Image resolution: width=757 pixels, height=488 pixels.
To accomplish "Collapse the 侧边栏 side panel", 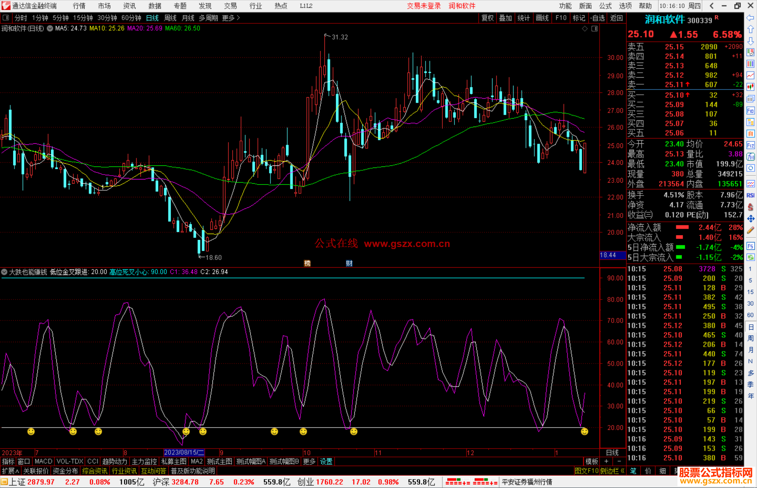I will click(x=613, y=471).
